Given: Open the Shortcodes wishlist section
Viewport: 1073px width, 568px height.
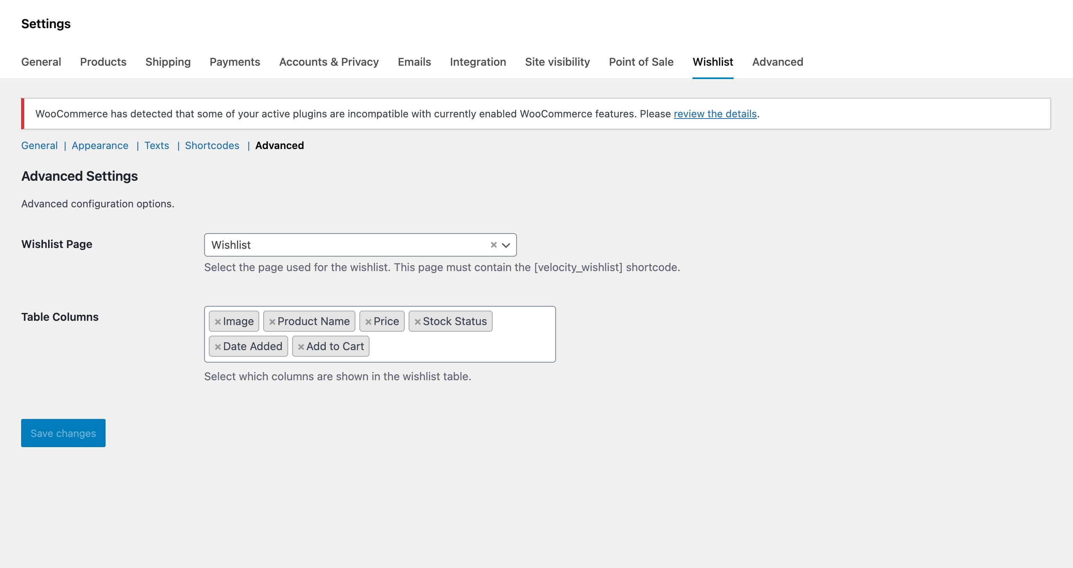Looking at the screenshot, I should click(212, 146).
